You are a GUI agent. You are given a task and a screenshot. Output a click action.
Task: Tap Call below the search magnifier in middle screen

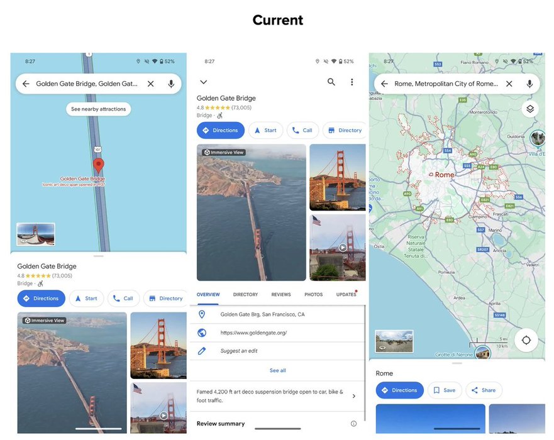tap(302, 130)
